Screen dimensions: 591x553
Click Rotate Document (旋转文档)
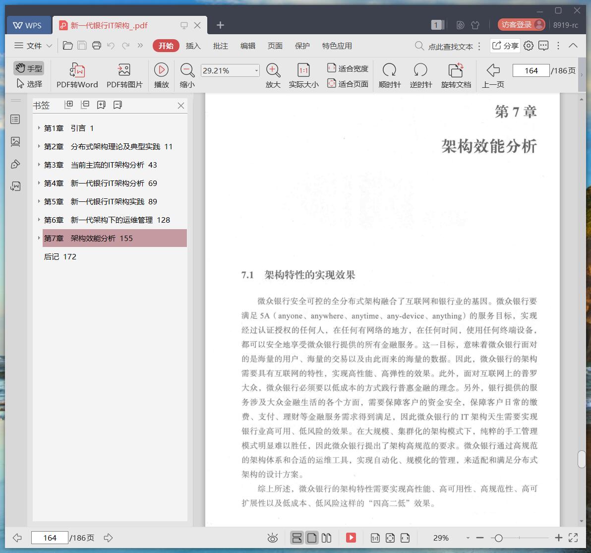456,76
